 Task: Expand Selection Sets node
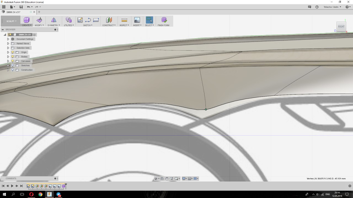point(8,48)
